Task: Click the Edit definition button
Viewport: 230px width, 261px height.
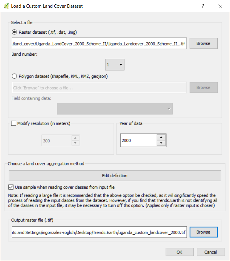Action: 115,176
